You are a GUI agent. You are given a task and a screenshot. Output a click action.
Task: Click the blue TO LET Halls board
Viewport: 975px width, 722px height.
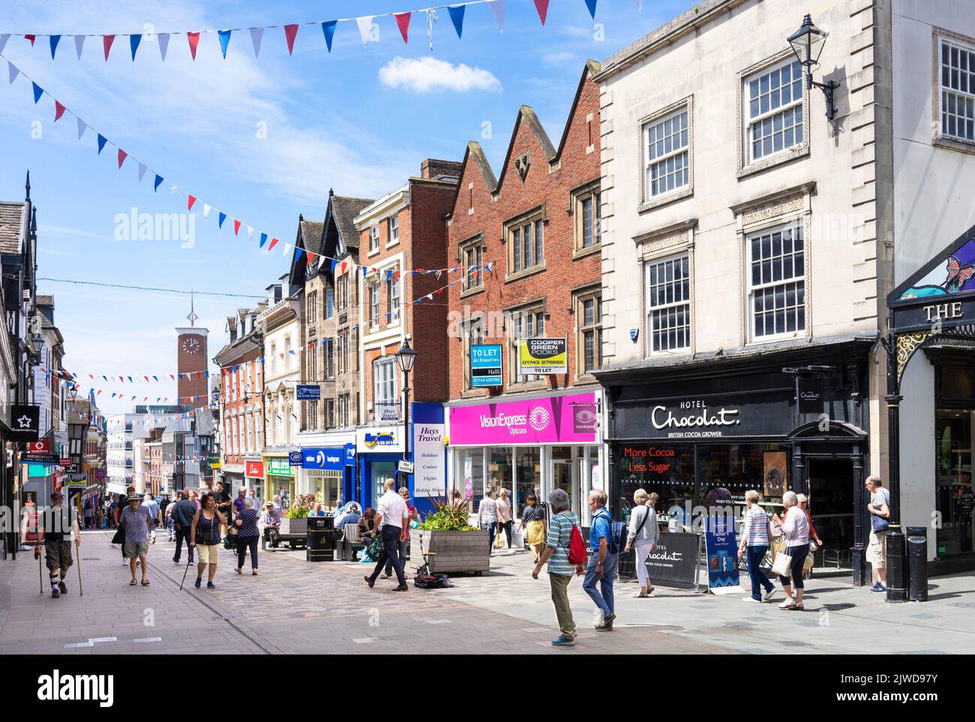[485, 366]
